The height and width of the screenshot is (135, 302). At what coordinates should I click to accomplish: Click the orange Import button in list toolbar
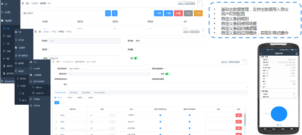click(x=198, y=13)
